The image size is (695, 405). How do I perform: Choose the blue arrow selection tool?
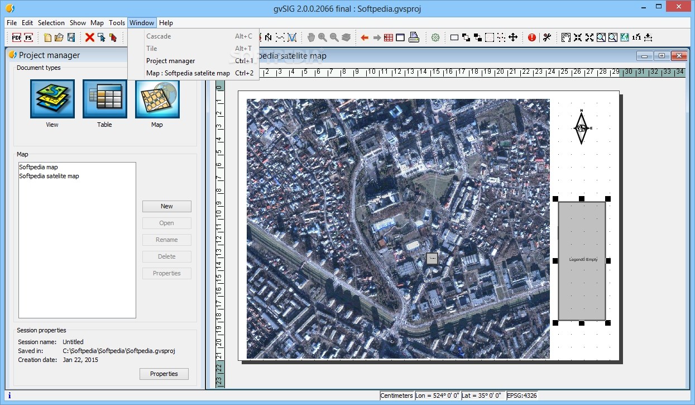click(101, 37)
